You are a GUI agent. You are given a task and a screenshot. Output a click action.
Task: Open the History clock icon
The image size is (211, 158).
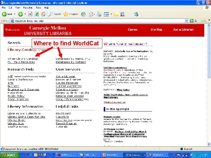tap(83, 14)
